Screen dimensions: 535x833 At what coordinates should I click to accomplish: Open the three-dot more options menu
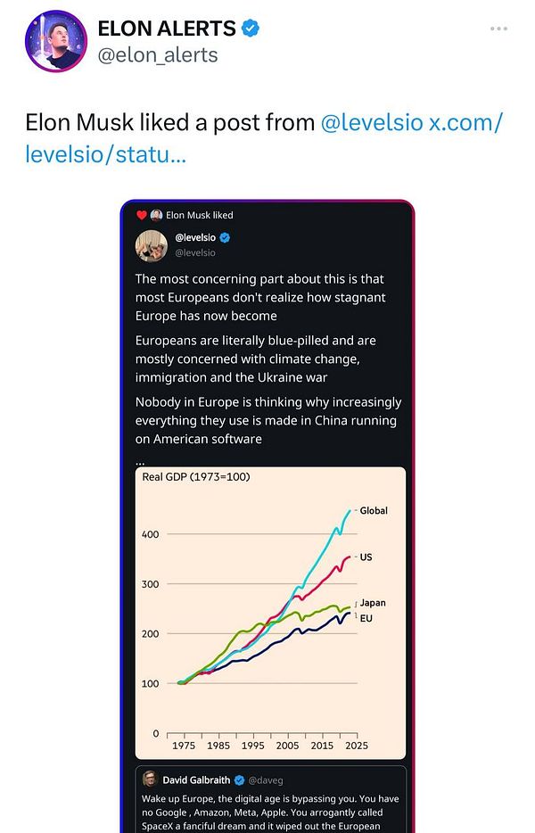[498, 29]
